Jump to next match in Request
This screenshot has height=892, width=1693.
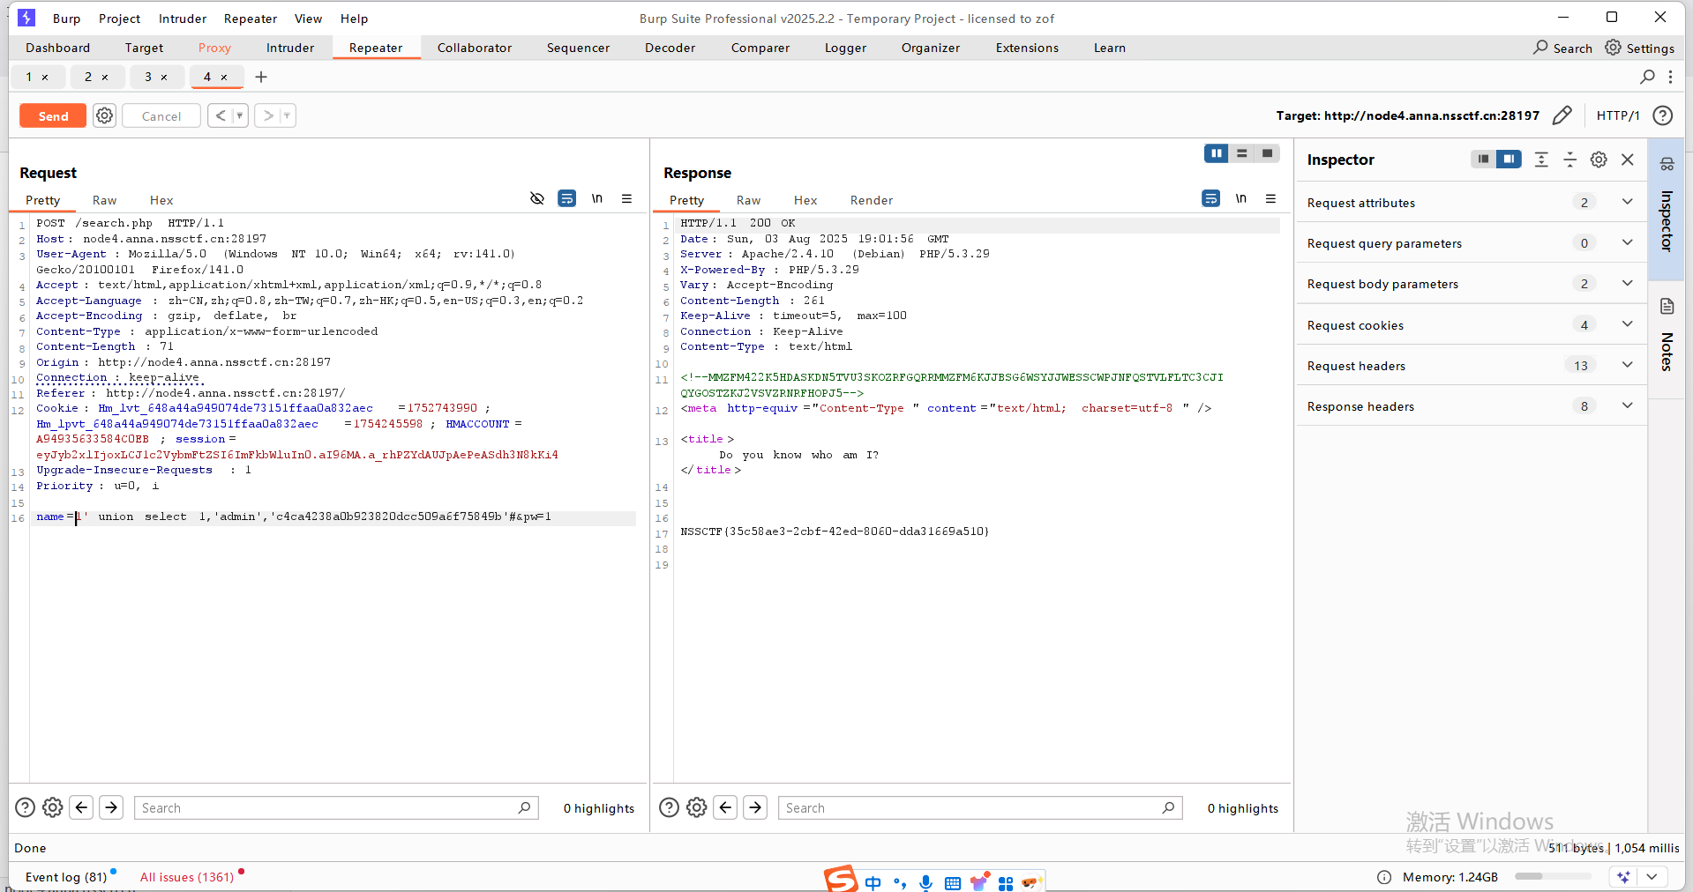coord(111,807)
